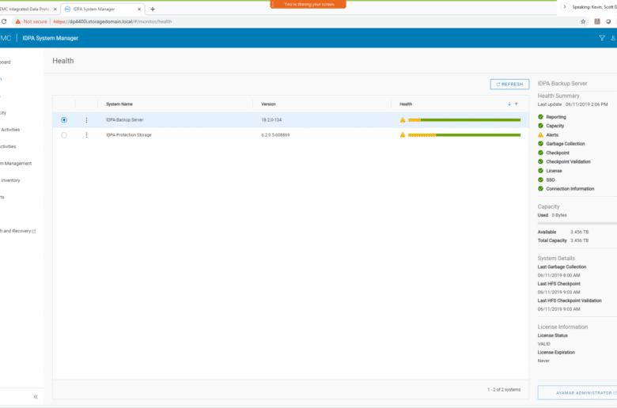Image resolution: width=617 pixels, height=408 pixels.
Task: Open Inventory in the sidebar
Action: click(10, 180)
